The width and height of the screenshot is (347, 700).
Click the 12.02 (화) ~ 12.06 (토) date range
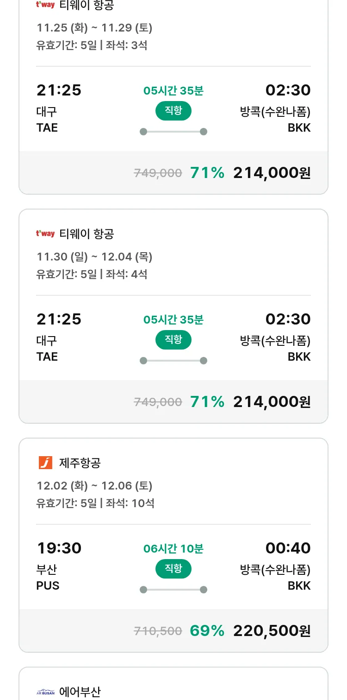94,486
